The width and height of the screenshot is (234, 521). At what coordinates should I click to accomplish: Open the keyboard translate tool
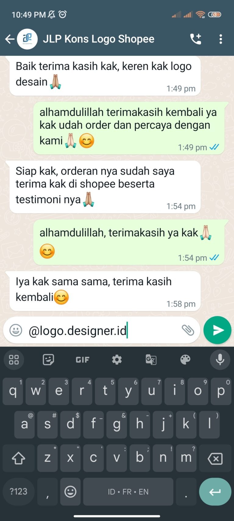click(x=151, y=360)
